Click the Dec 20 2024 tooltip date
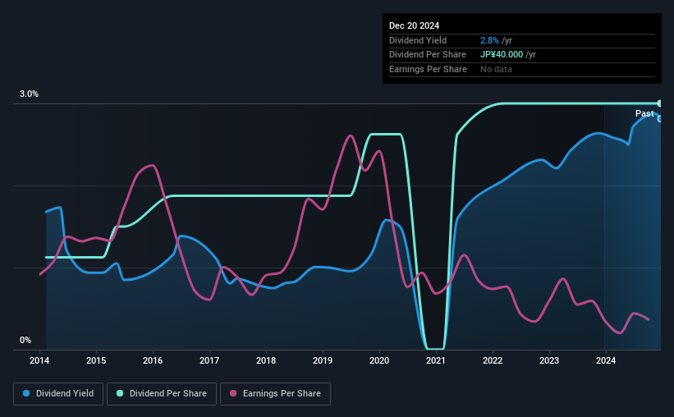 click(414, 25)
